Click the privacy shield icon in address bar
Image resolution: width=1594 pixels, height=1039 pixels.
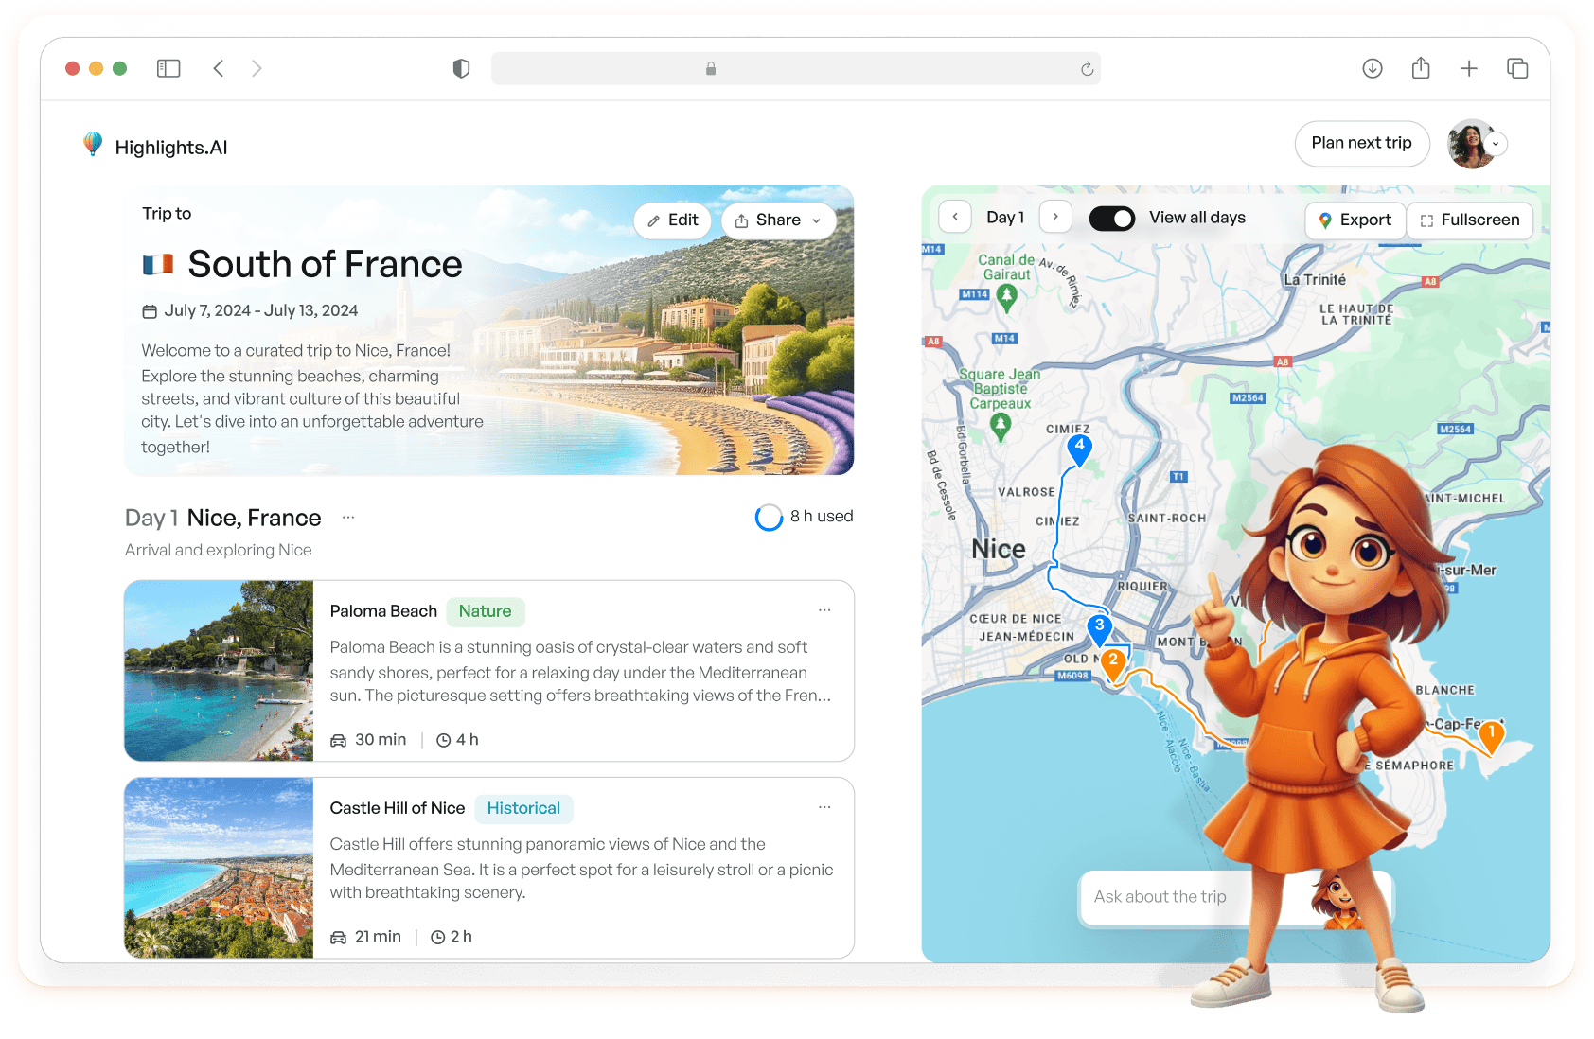pyautogui.click(x=461, y=68)
